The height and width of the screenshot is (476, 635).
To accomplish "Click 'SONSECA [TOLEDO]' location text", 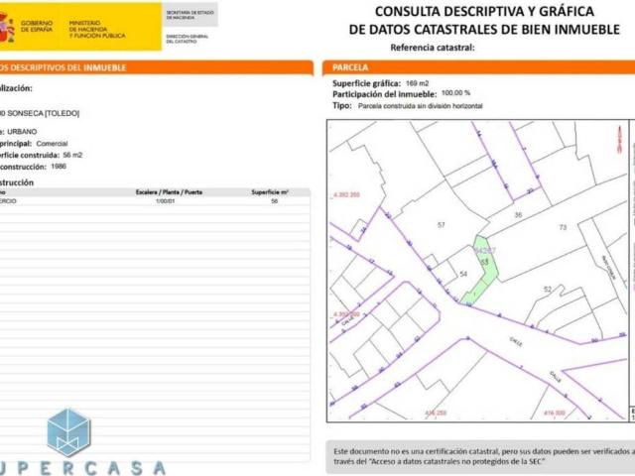I will 44,114.
